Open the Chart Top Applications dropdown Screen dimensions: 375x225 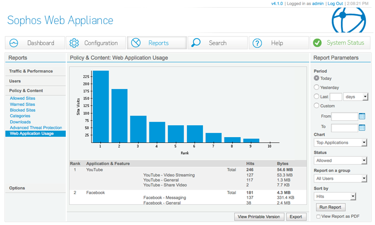tap(340, 142)
